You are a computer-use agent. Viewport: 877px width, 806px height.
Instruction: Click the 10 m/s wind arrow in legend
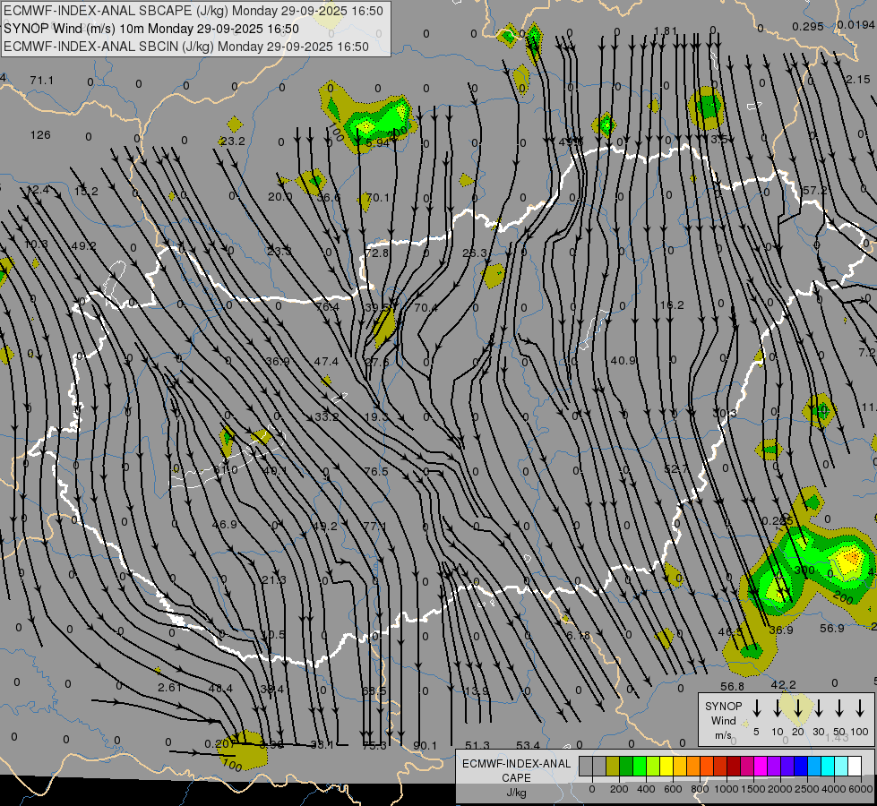pos(778,708)
